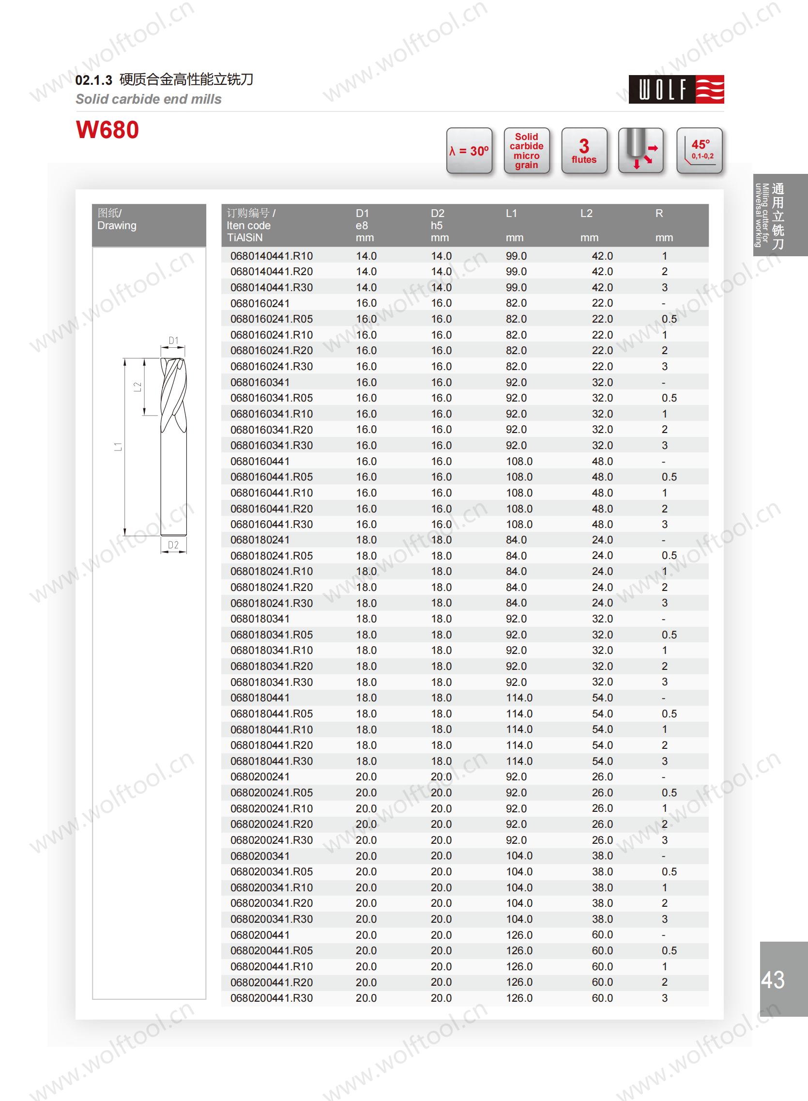Select item code 0680200241.R05

(272, 793)
